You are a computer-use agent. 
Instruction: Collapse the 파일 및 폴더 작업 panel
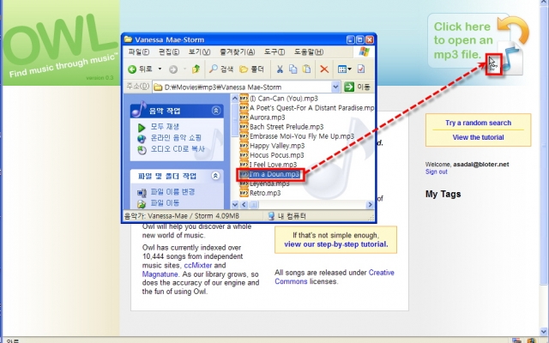tap(215, 176)
